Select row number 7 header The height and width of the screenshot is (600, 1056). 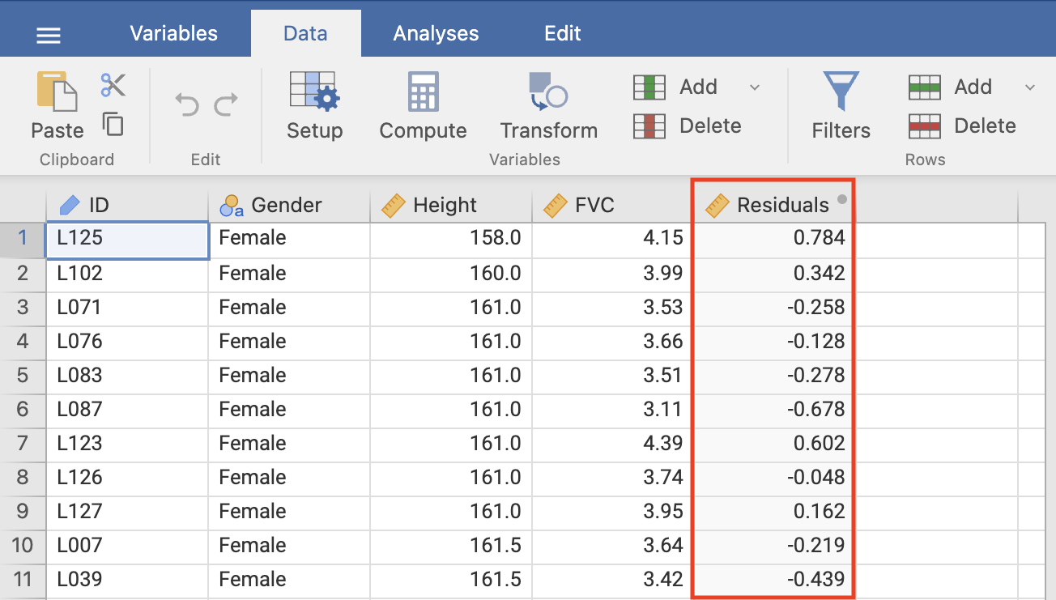pos(23,443)
